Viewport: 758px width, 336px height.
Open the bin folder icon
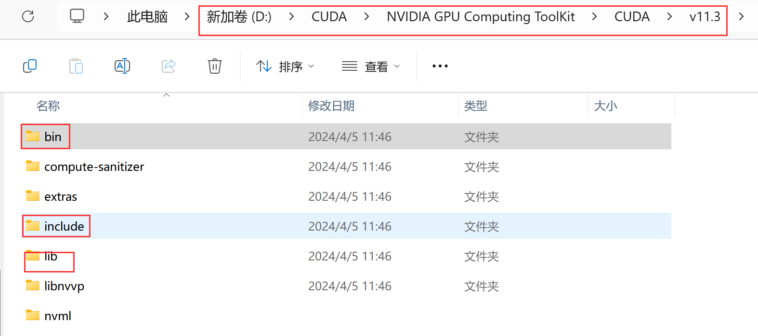[x=32, y=136]
